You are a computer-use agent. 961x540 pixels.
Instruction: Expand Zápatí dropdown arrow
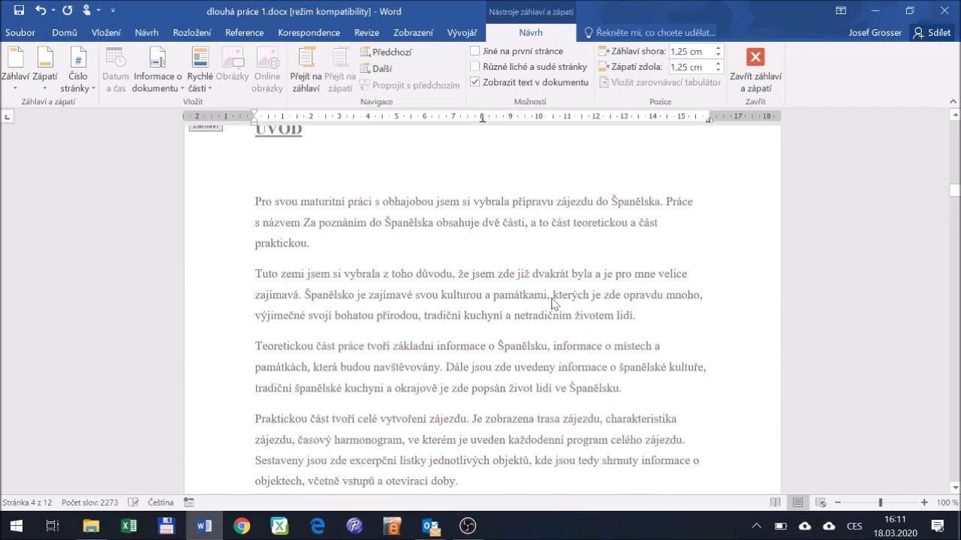pyautogui.click(x=44, y=88)
